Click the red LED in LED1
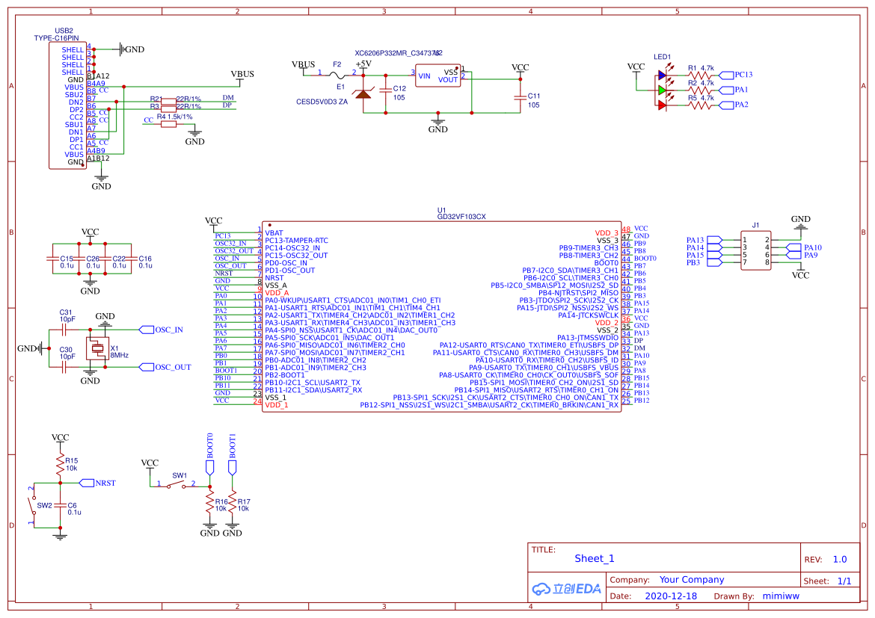The image size is (875, 618). (663, 105)
